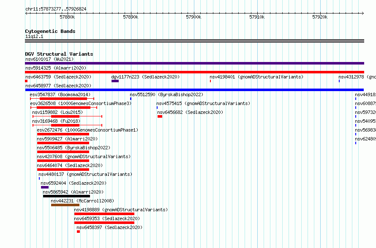Select nsv6459353 (Sedlazeck2020) variant label
376x248 pixels.
[107, 218]
